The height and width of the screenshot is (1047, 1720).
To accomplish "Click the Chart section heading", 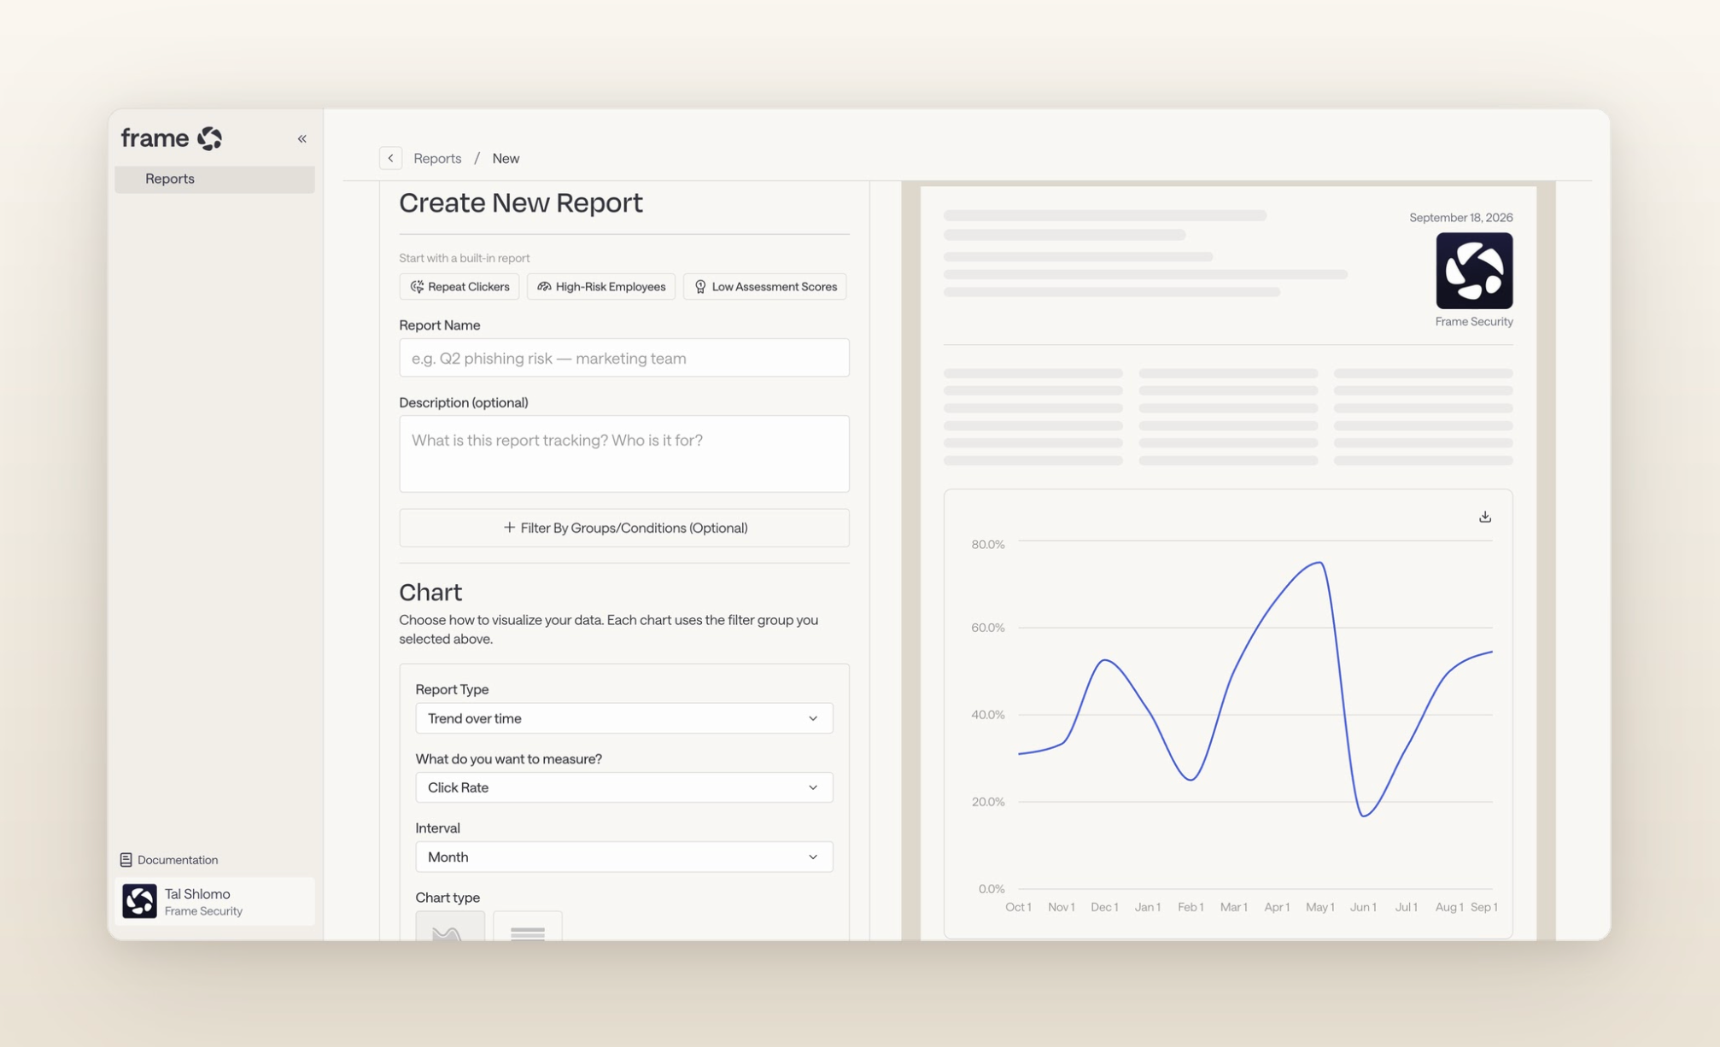I will click(430, 592).
